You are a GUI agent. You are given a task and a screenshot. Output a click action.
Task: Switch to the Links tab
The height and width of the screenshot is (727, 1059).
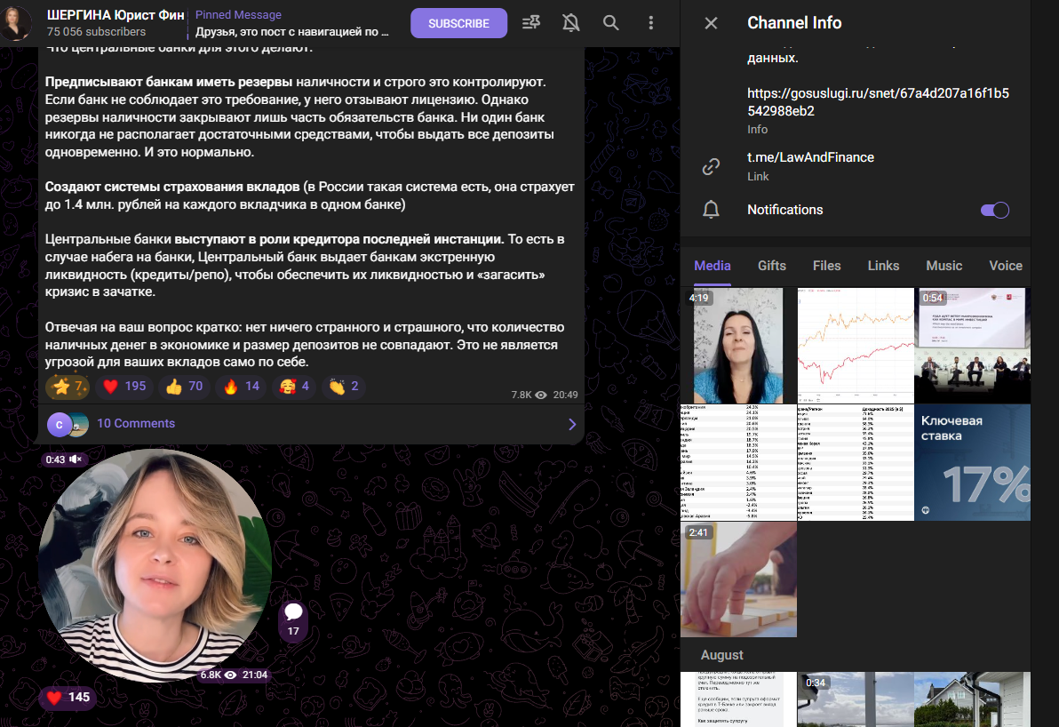tap(883, 266)
